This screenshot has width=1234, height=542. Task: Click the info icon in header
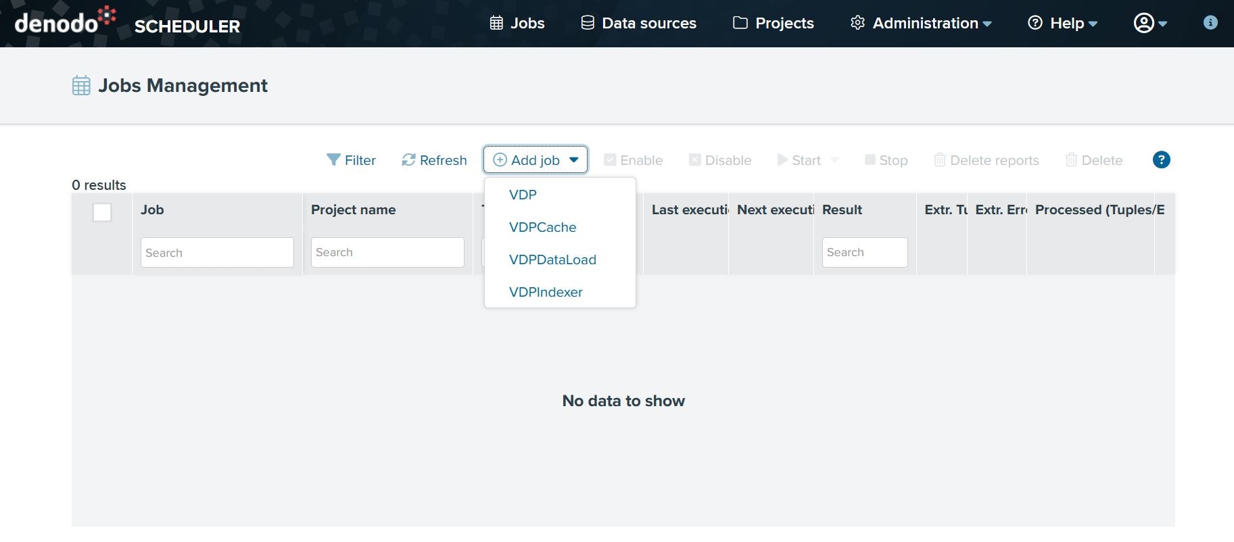click(x=1210, y=22)
